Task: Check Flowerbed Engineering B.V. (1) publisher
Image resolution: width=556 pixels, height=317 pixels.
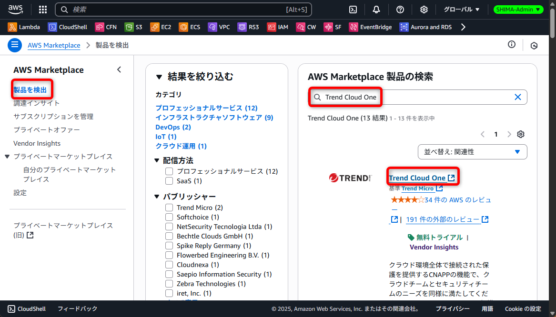Action: (169, 256)
